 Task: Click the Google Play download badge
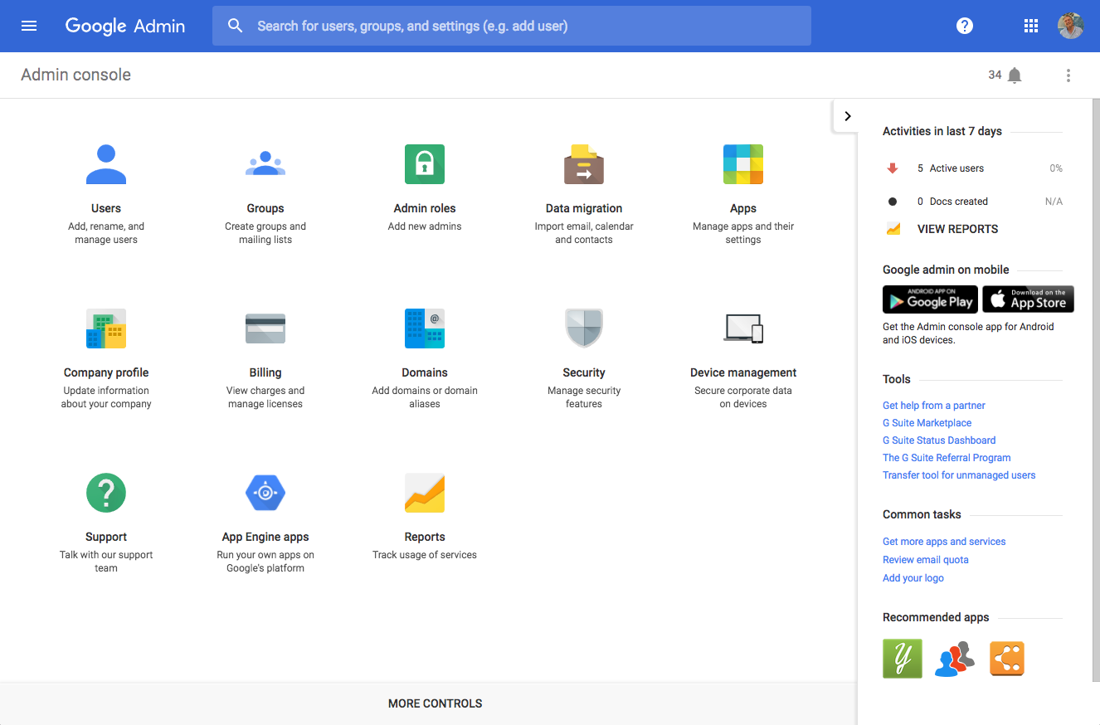click(x=930, y=299)
